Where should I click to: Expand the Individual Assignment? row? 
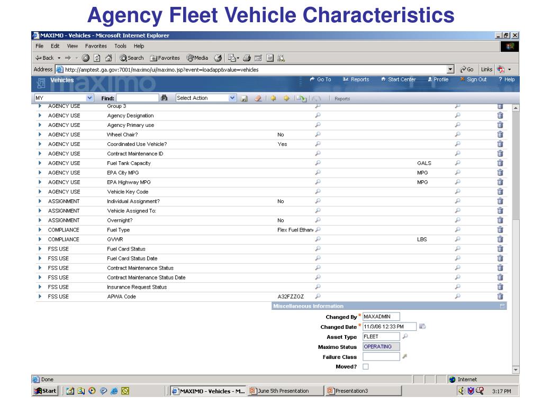click(x=40, y=201)
